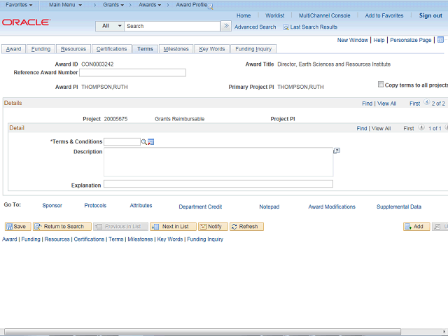The width and height of the screenshot is (448, 336).
Task: Click into the Description text area
Action: pyautogui.click(x=218, y=162)
